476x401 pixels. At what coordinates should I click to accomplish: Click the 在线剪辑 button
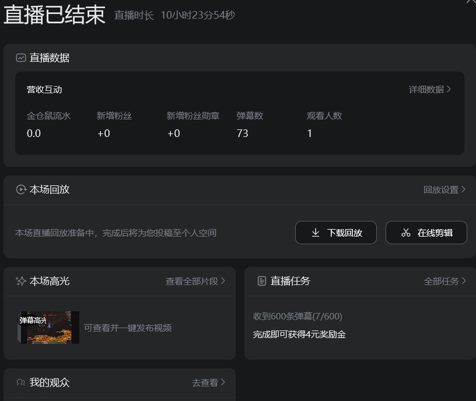coord(426,233)
